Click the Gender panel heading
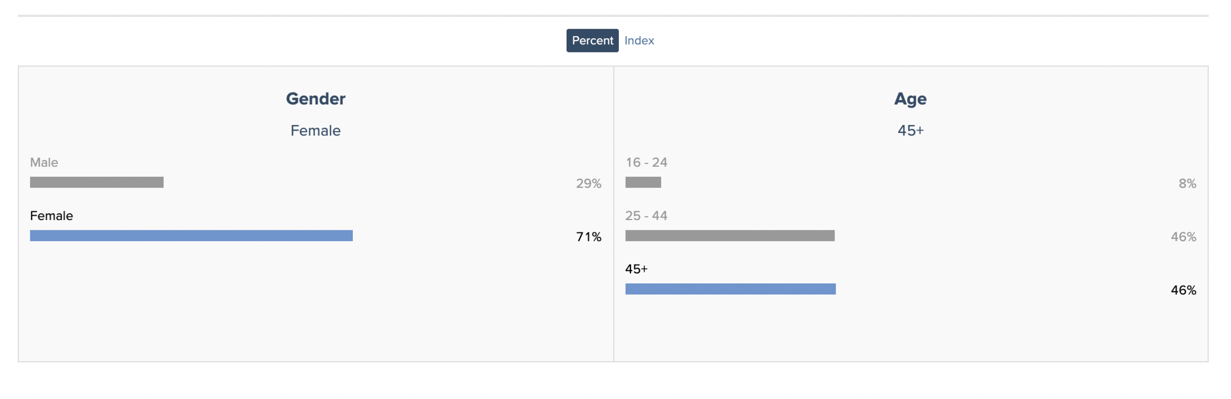Image resolution: width=1231 pixels, height=399 pixels. 316,99
